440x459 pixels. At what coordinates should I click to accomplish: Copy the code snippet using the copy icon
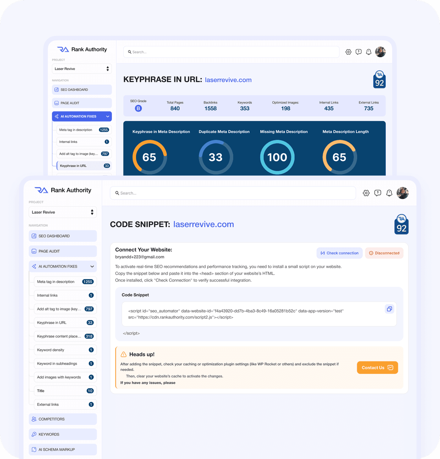point(389,309)
